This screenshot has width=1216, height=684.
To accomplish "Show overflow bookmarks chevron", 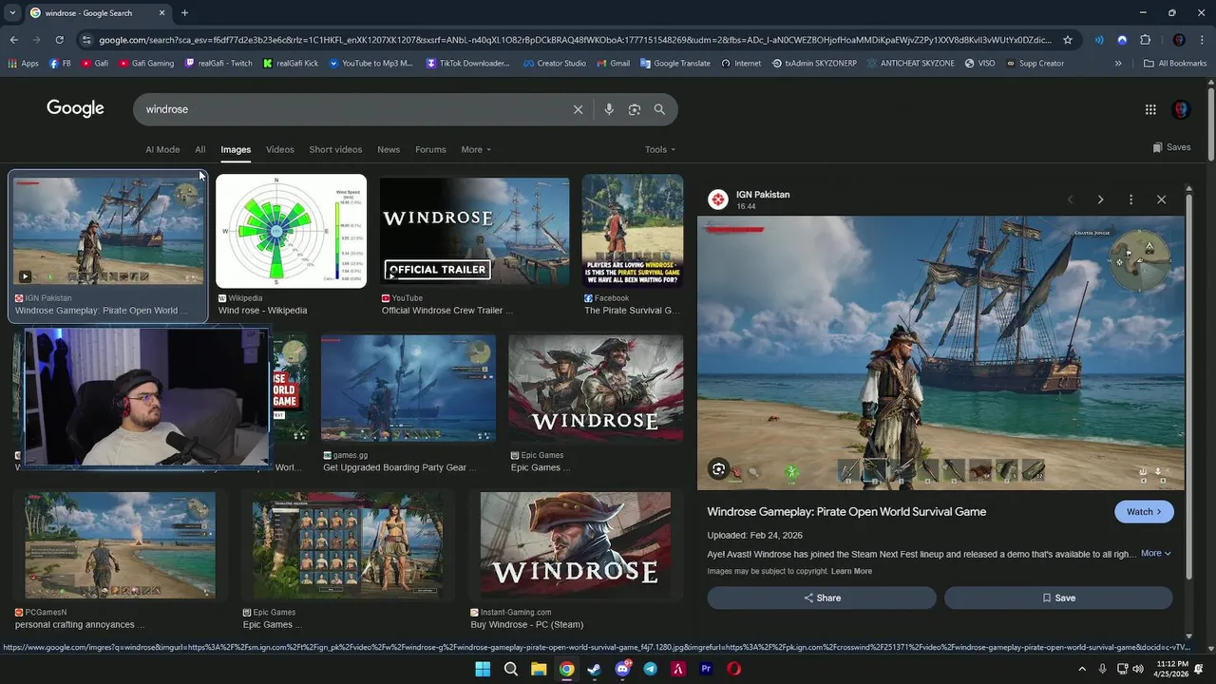I will (x=1118, y=64).
